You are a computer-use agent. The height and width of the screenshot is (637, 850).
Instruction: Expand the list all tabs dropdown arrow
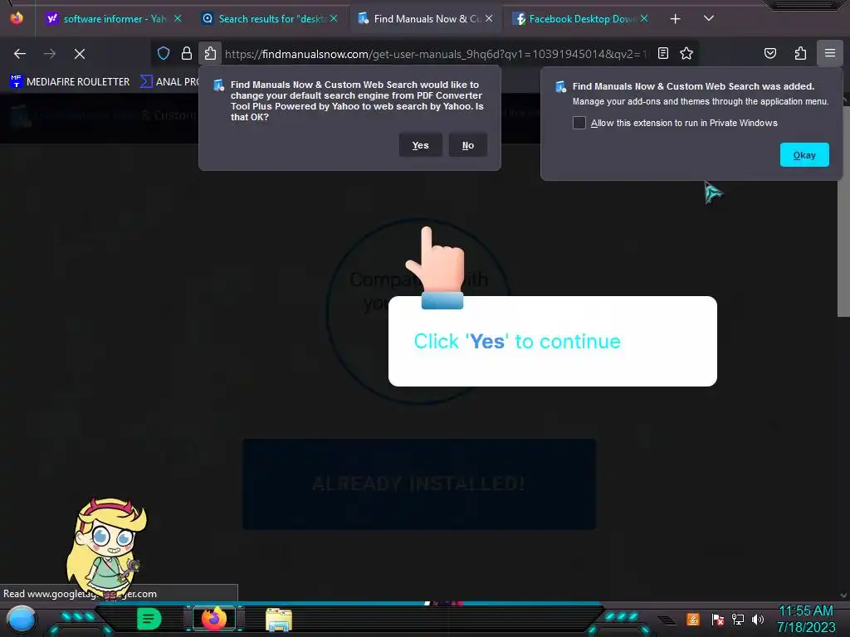pyautogui.click(x=709, y=18)
